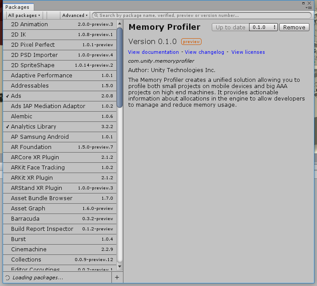Viewport: 317px width, 286px height.
Task: Select the installed Ads package
Action: (60, 96)
